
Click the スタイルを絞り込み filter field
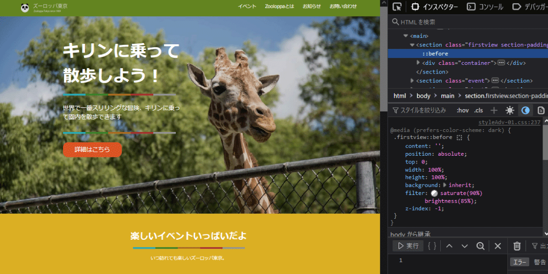(x=421, y=110)
